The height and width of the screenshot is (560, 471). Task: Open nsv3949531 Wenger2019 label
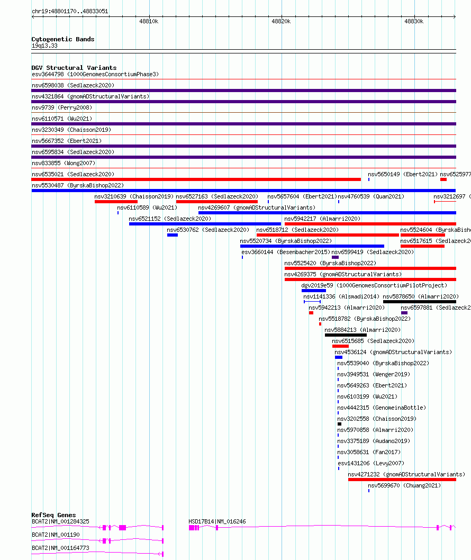[374, 374]
